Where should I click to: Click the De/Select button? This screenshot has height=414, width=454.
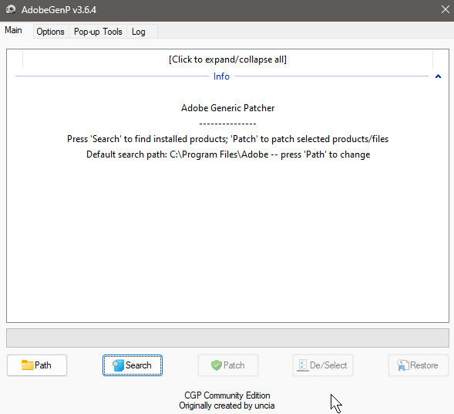pyautogui.click(x=323, y=365)
